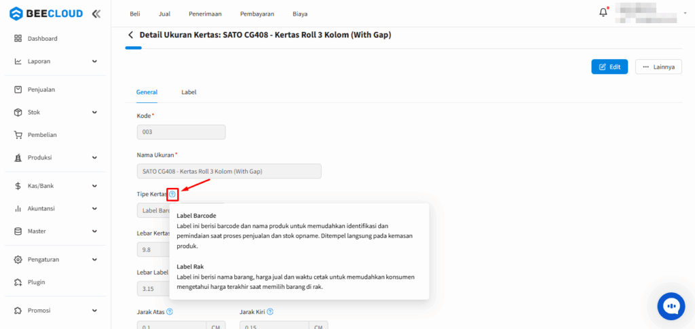The height and width of the screenshot is (329, 695).
Task: Collapse the sidebar with double-chevron icon
Action: [96, 14]
